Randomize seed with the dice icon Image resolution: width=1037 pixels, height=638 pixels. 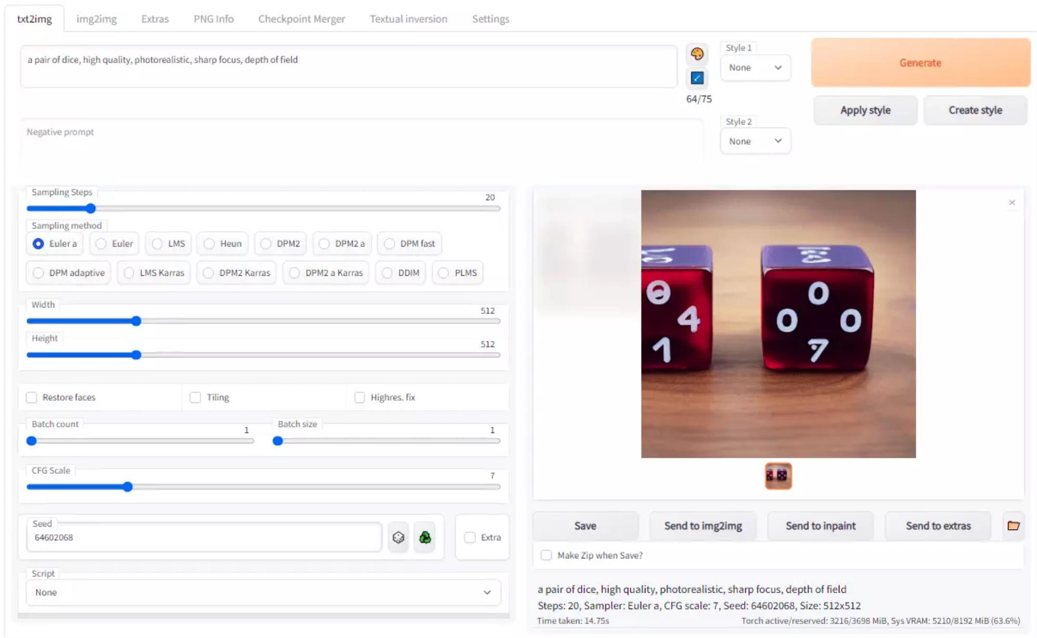[398, 537]
